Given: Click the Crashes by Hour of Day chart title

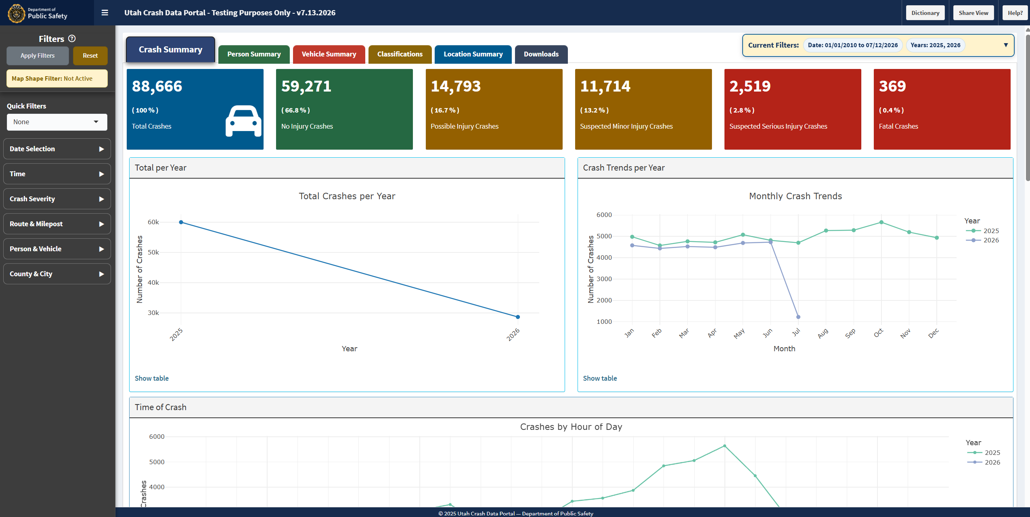Looking at the screenshot, I should [x=571, y=427].
